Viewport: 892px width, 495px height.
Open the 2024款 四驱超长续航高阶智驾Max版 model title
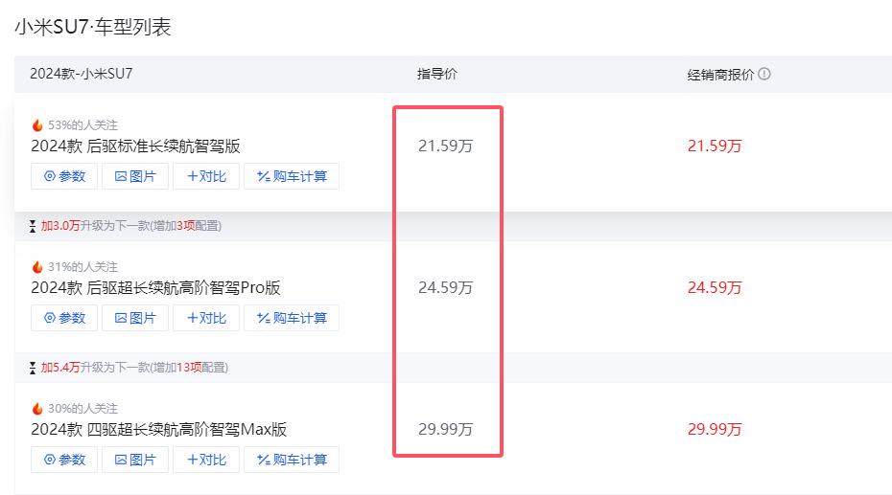coord(158,430)
